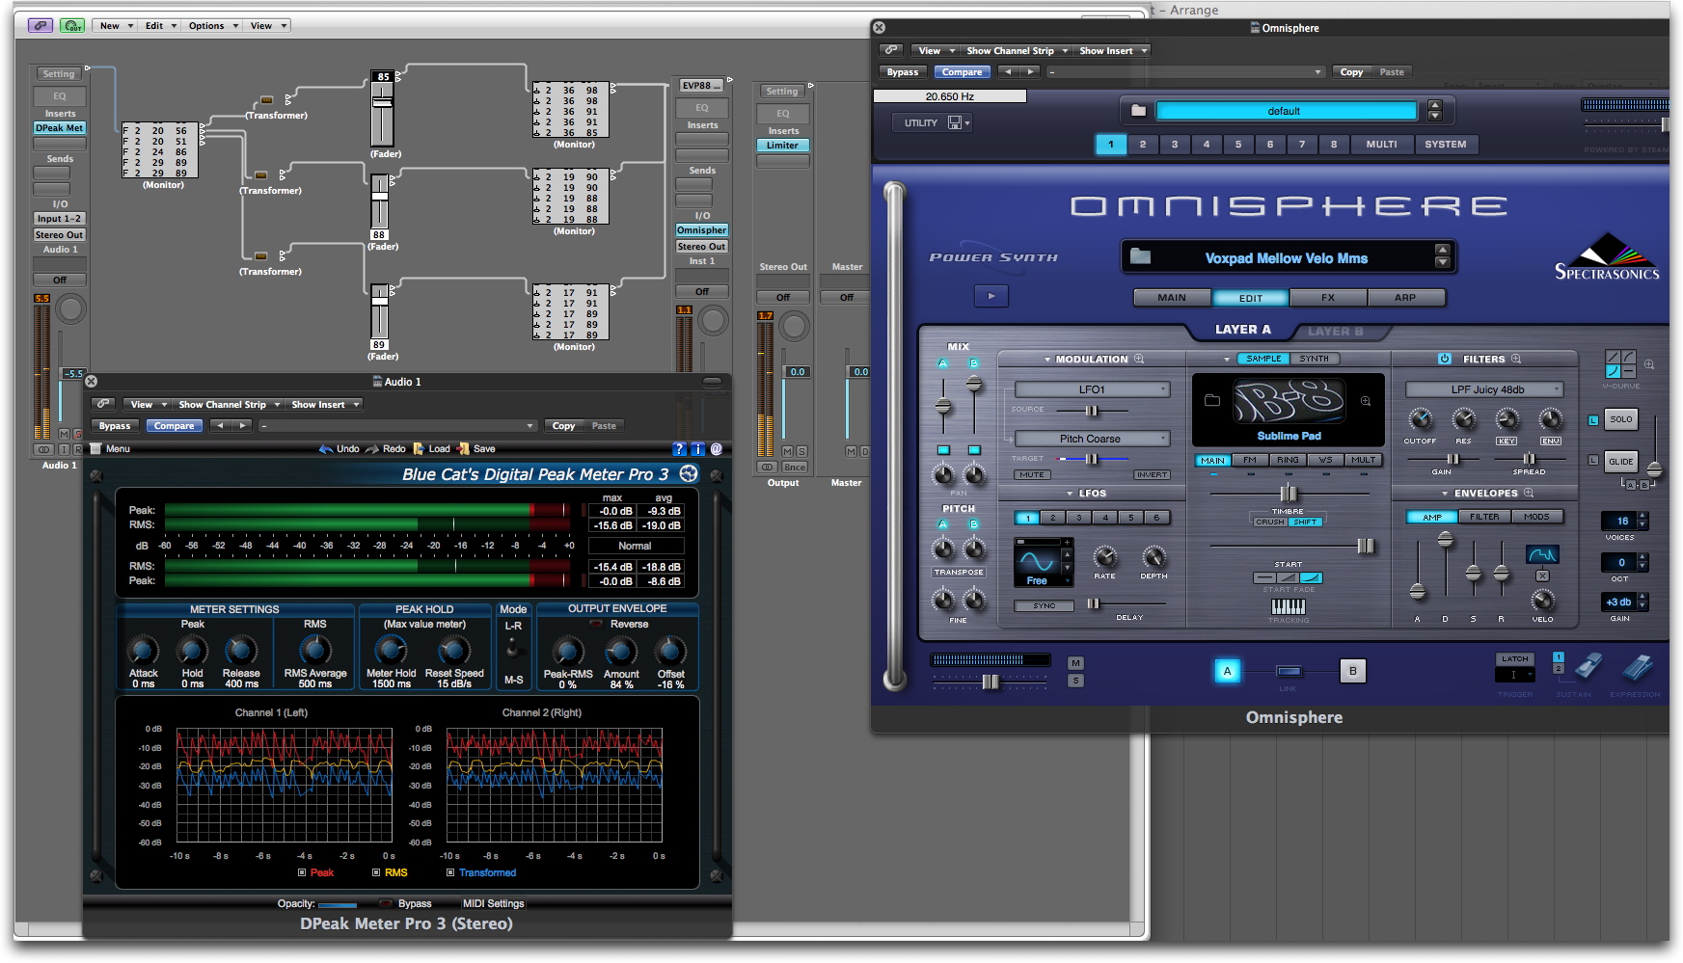
Task: Click the Utility disk icon in Omnisphere
Action: 955,122
